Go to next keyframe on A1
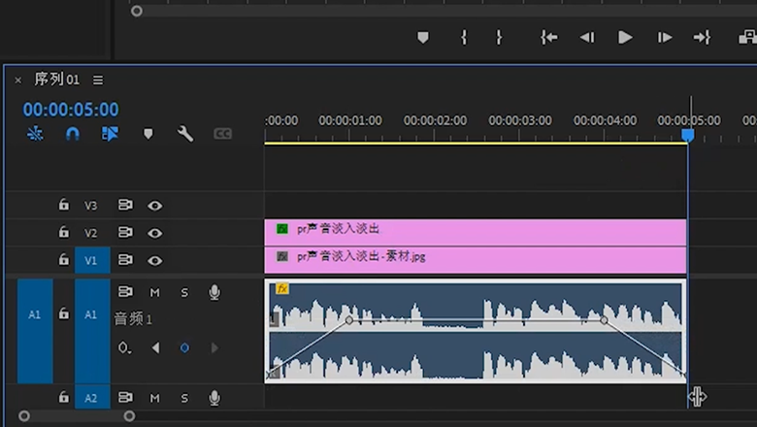This screenshot has width=757, height=427. pyautogui.click(x=214, y=347)
